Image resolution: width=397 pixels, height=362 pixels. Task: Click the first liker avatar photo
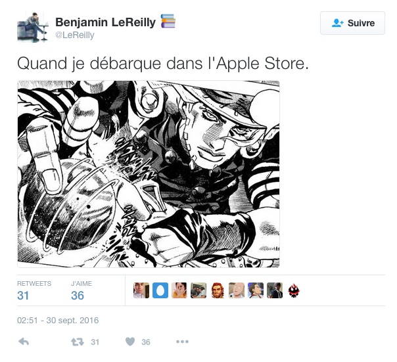tap(141, 290)
